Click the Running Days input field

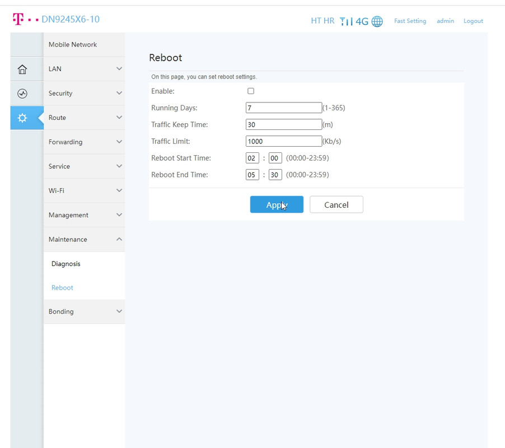click(284, 108)
